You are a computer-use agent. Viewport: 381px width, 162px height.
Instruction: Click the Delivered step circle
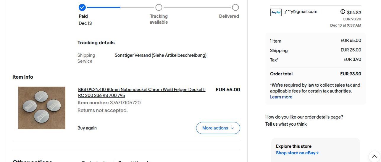point(235,7)
